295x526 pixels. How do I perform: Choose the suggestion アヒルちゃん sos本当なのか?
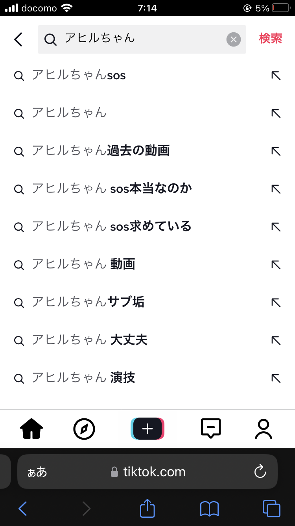click(112, 188)
